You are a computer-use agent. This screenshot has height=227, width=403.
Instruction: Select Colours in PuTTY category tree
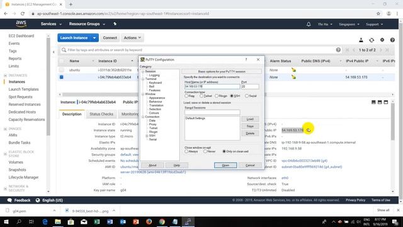154,113
